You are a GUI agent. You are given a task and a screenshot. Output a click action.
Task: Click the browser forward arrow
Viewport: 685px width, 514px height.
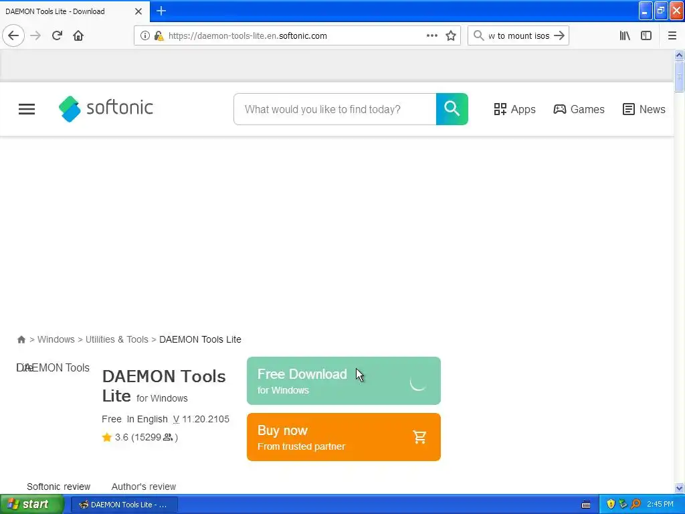click(x=35, y=36)
